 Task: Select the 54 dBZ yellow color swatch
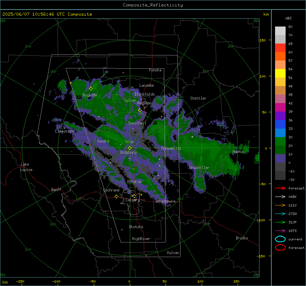click(280, 73)
